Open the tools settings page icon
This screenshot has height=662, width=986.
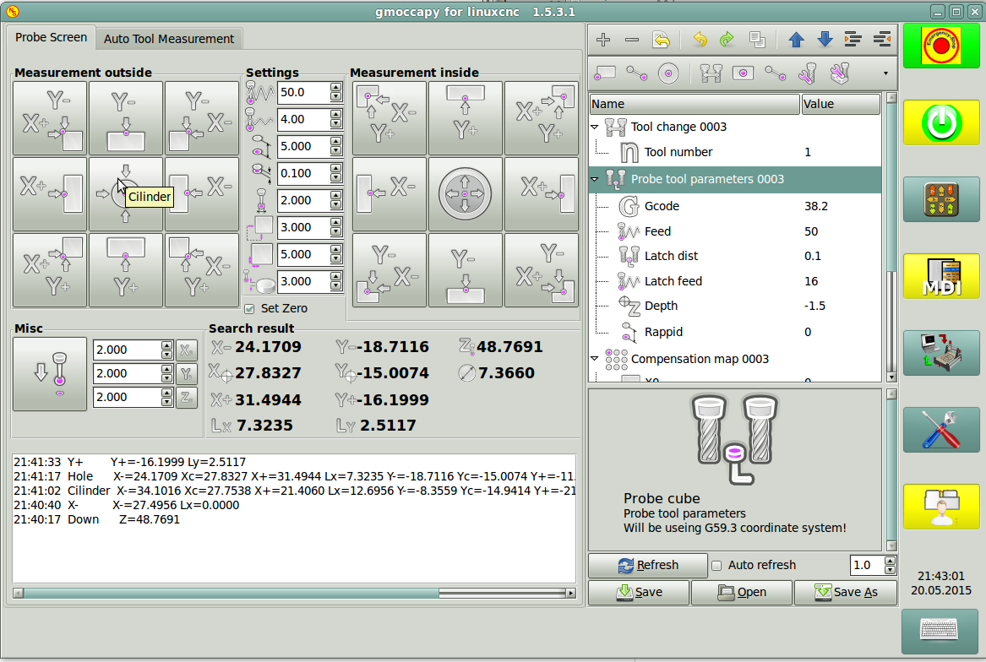click(x=940, y=428)
